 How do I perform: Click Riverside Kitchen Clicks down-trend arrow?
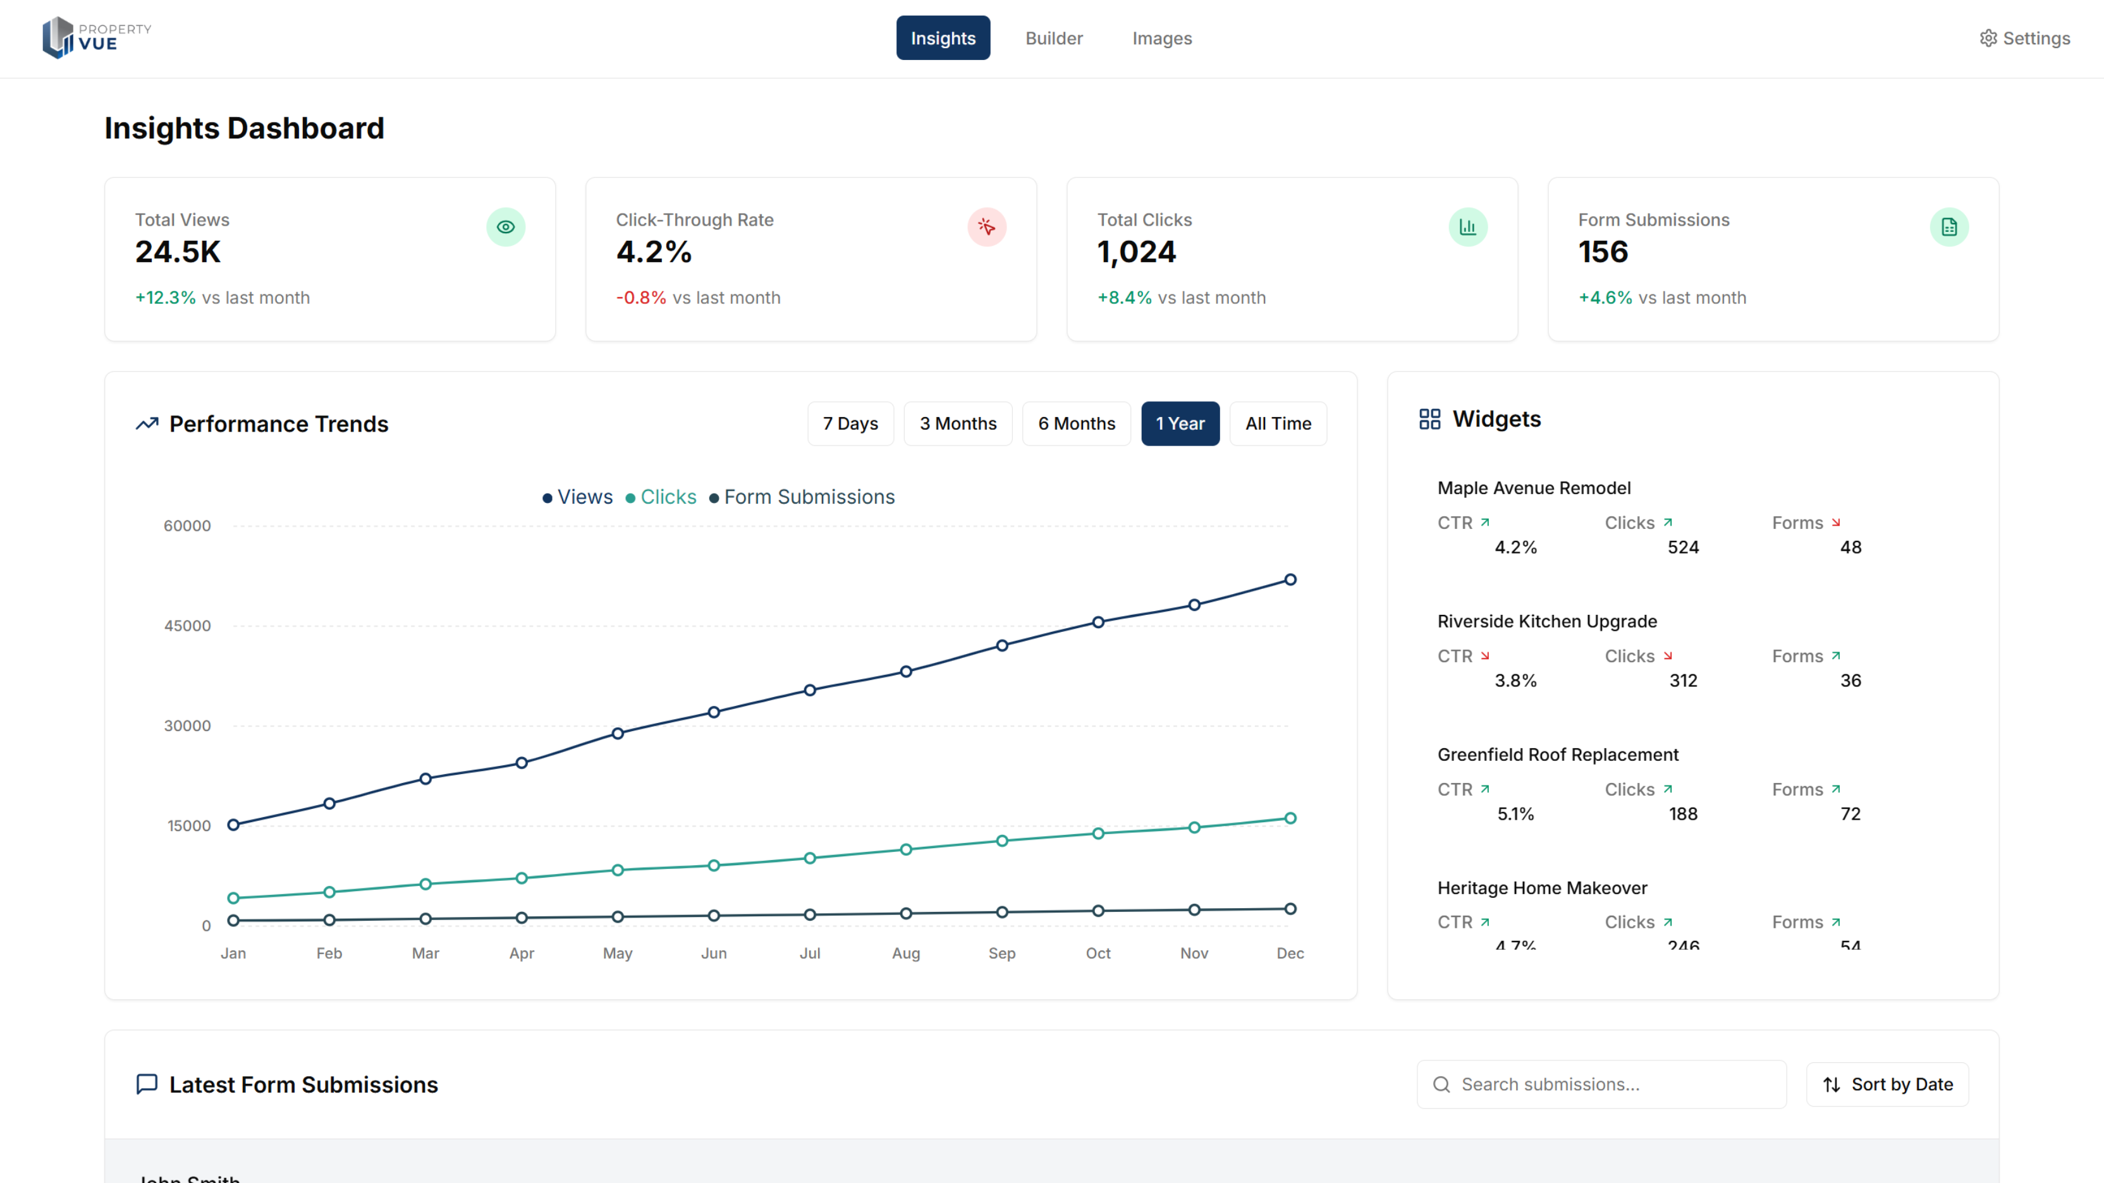tap(1668, 655)
